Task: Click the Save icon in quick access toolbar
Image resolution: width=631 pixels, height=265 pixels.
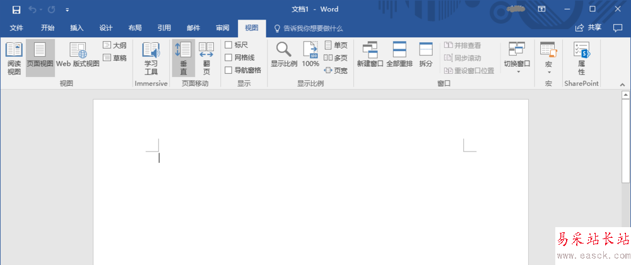Action: [x=16, y=9]
